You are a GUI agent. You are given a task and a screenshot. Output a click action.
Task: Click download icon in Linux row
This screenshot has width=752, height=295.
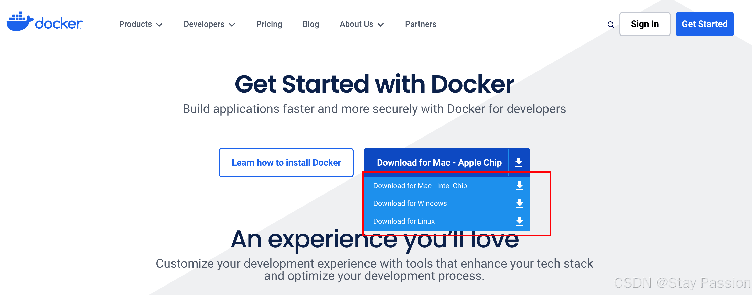pyautogui.click(x=519, y=221)
